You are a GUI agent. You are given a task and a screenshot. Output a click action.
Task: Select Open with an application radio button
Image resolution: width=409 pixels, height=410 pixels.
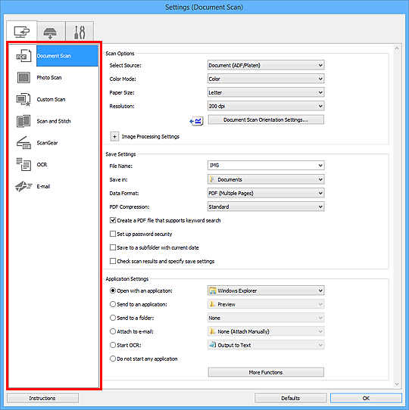113,290
